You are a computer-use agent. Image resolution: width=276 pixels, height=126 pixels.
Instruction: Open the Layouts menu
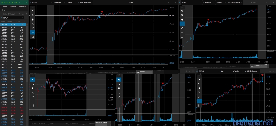(x=13, y=7)
